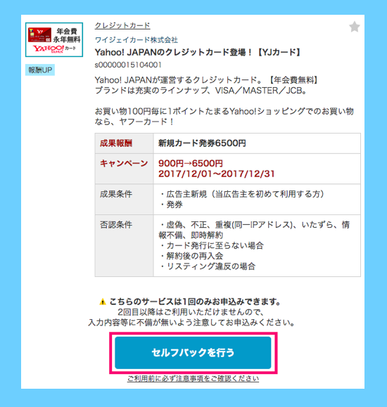Click the one-time application warning heading
This screenshot has width=387, height=407.
[x=195, y=302]
